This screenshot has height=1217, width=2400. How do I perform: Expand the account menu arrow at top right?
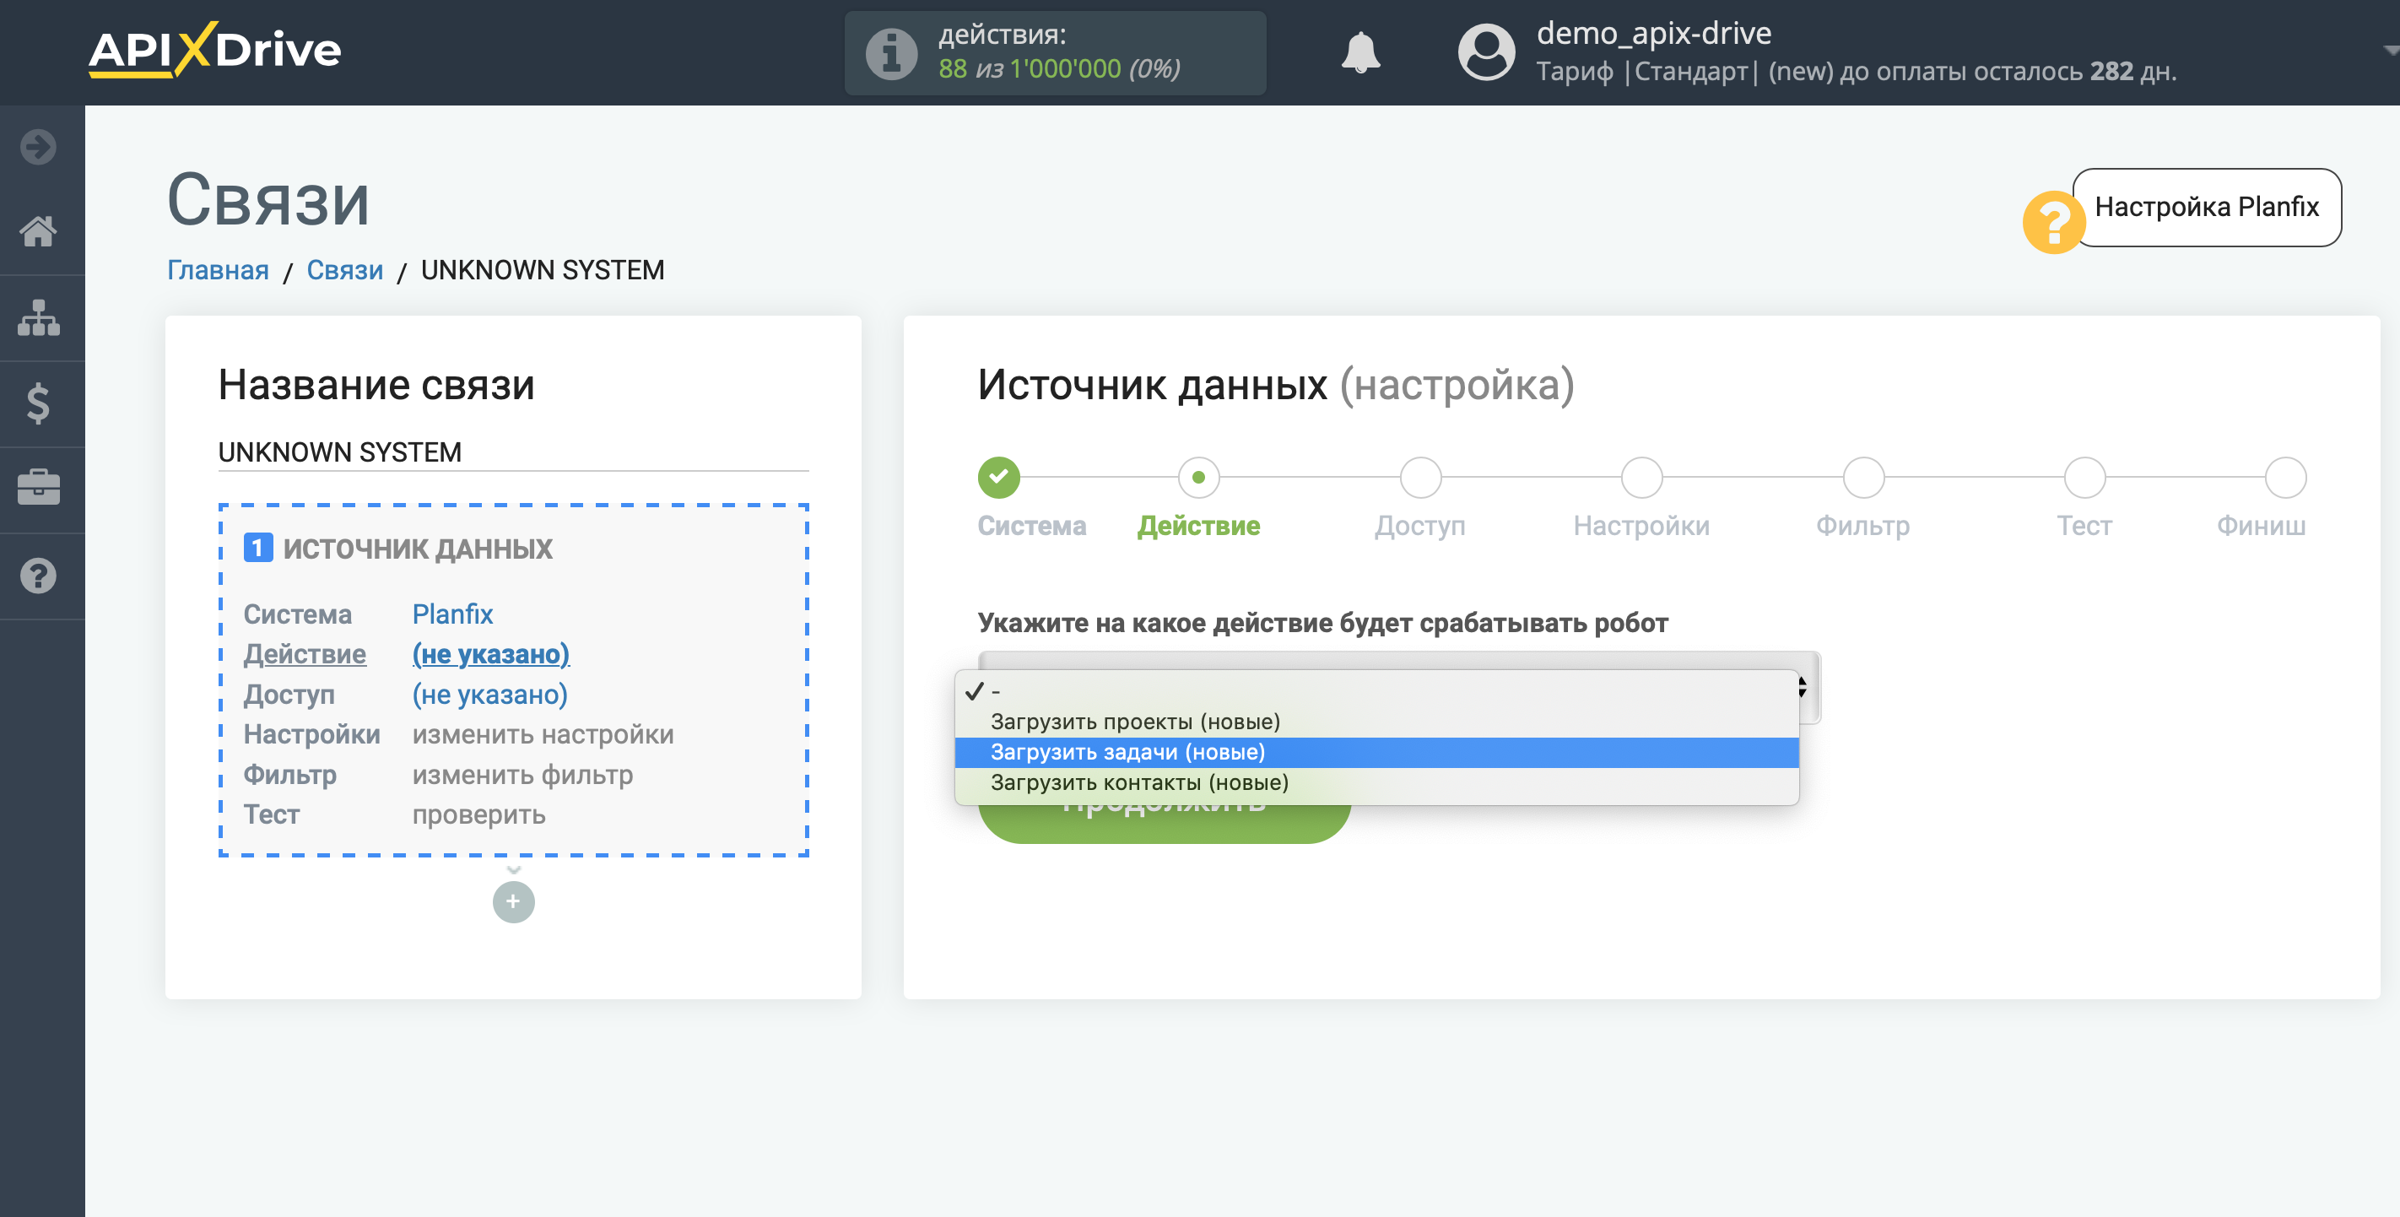(x=2390, y=51)
